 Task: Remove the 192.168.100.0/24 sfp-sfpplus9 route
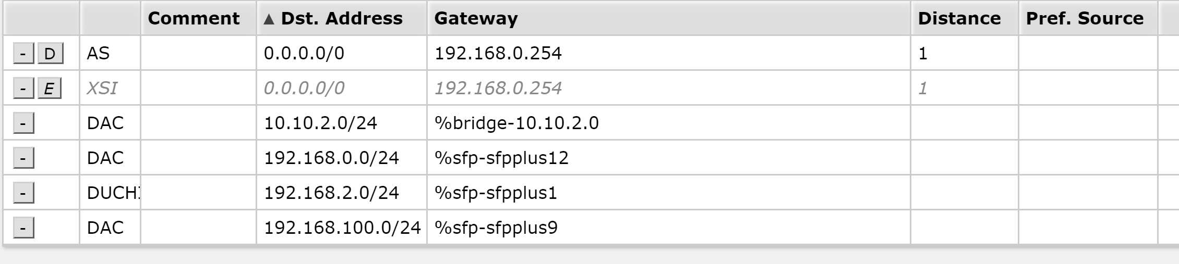23,228
